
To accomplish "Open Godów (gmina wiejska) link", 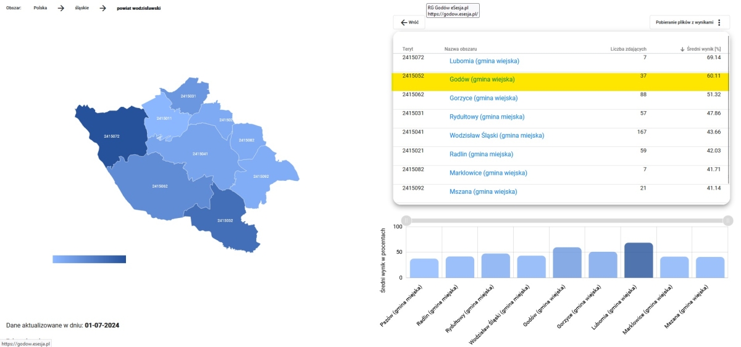I will (x=482, y=80).
